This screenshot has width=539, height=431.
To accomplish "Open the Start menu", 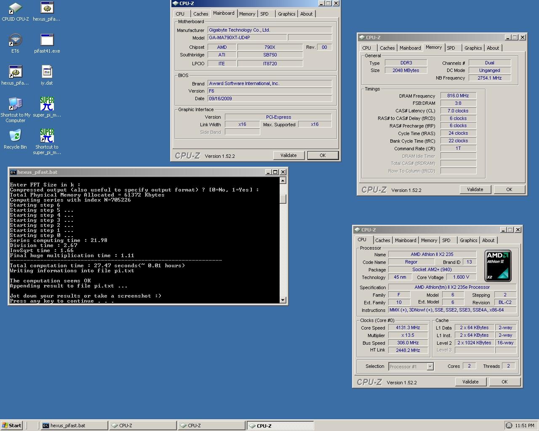I will [11, 426].
